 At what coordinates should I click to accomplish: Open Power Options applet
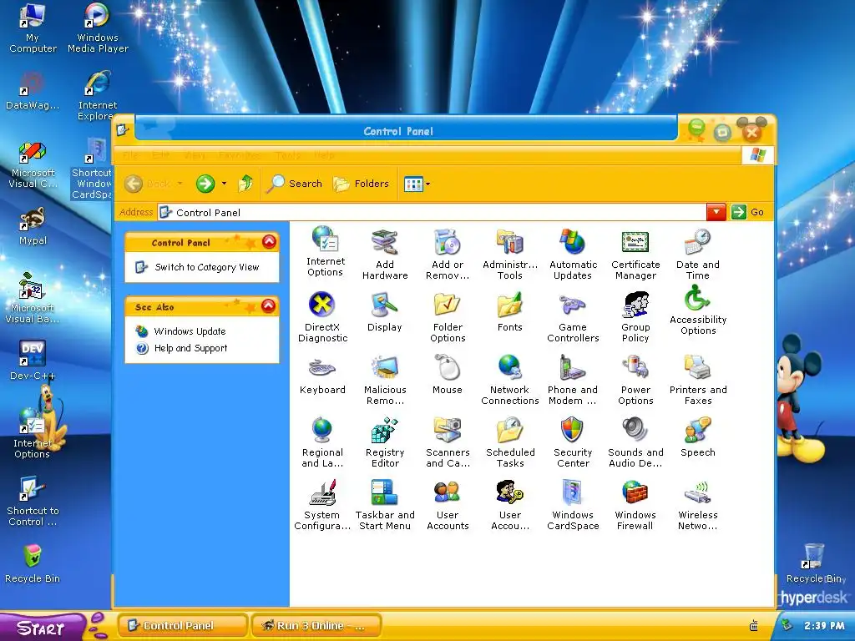635,380
